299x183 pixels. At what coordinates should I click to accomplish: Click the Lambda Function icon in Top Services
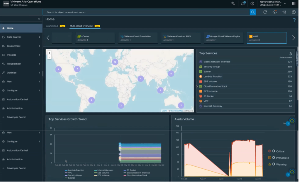[201, 77]
